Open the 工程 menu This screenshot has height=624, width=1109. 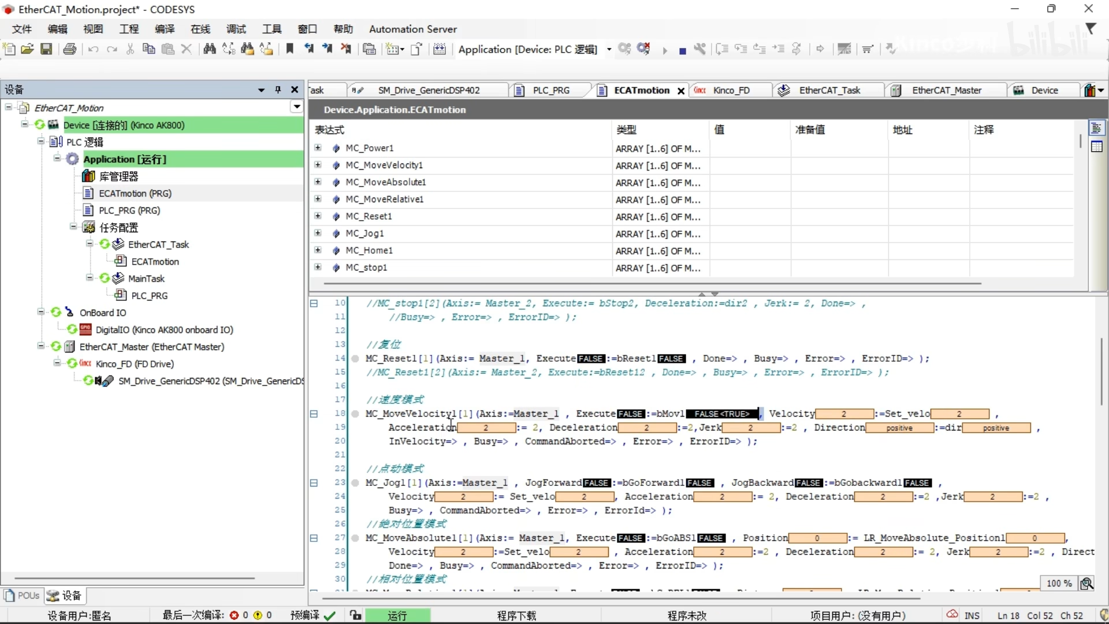130,29
